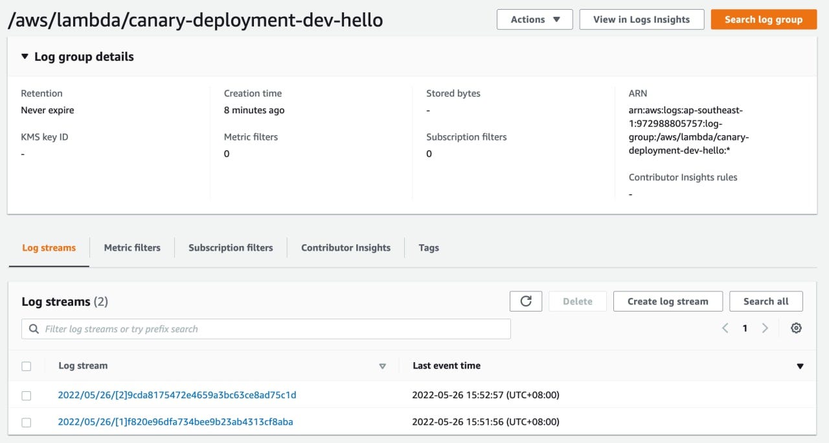Open the Actions dropdown menu
829x443 pixels.
tap(534, 19)
